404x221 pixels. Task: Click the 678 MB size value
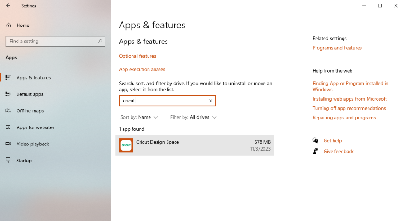pos(262,142)
